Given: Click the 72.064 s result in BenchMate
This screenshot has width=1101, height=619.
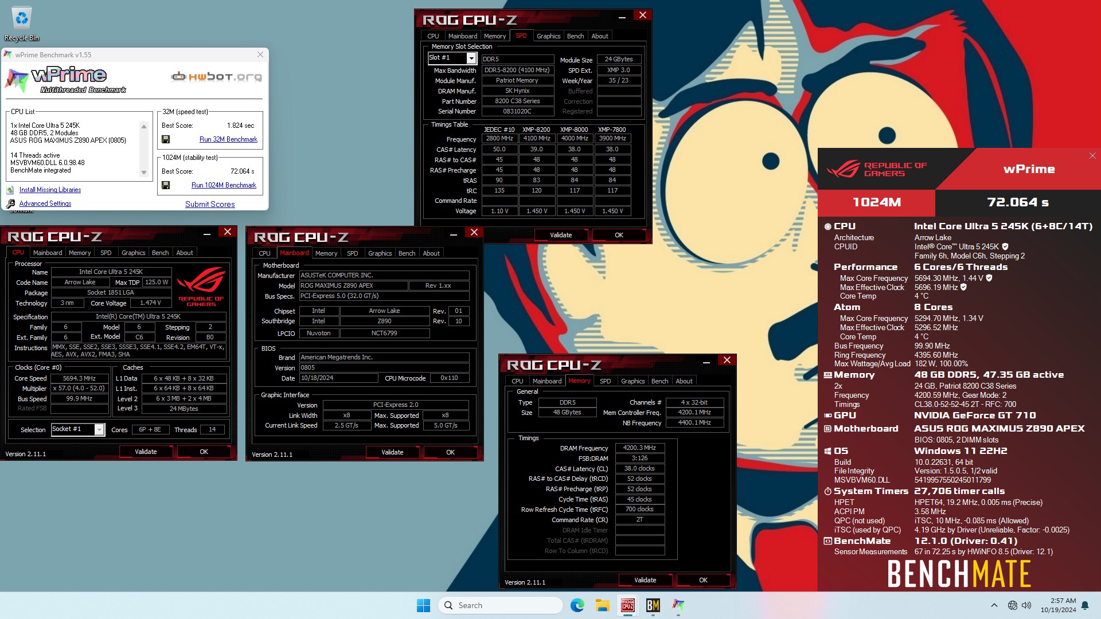Looking at the screenshot, I should (x=1018, y=202).
